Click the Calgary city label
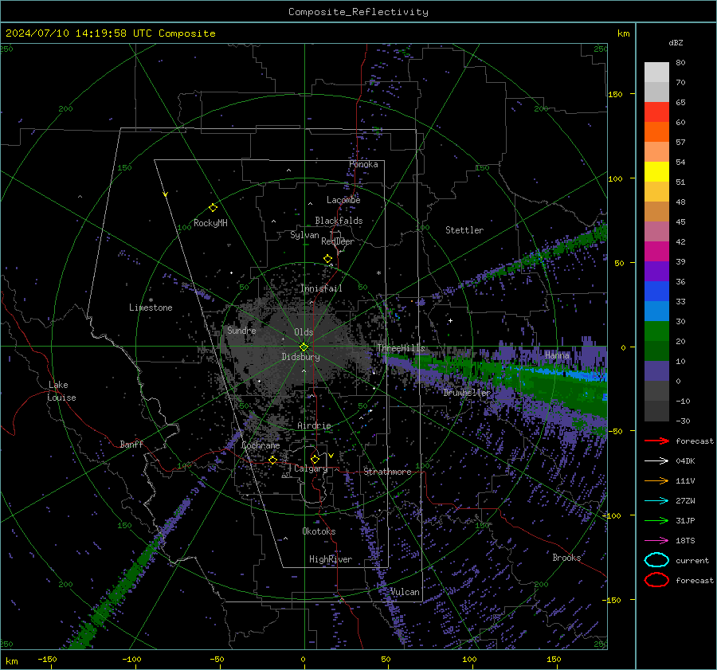The image size is (717, 670). [x=311, y=468]
